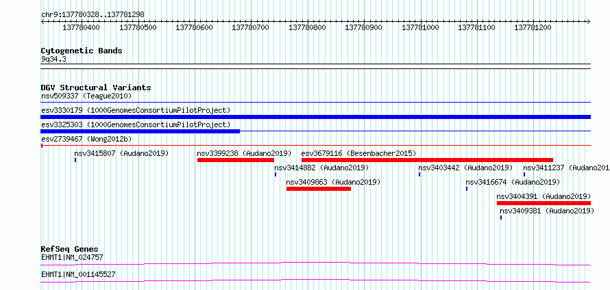Select the small blue nsv3409381 marker
Screen dimensions: 610x290
click(x=501, y=217)
